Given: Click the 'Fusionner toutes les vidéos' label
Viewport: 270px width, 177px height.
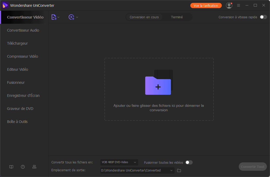Looking at the screenshot, I should (x=164, y=162).
